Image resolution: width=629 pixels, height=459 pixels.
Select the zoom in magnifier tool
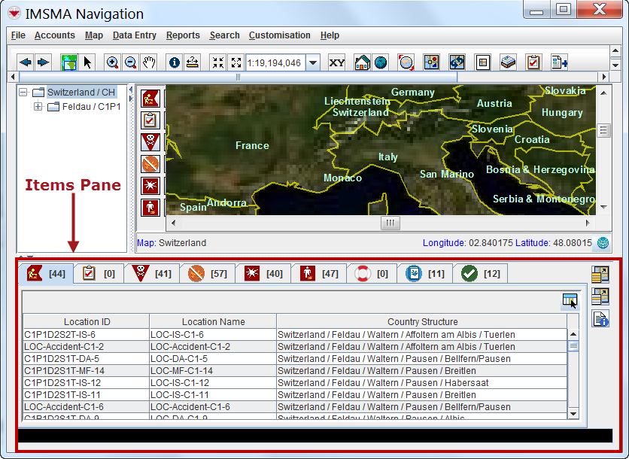coord(112,62)
